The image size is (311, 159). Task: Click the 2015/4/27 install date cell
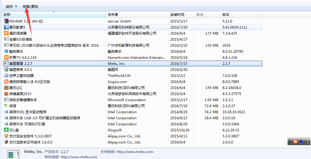pyautogui.click(x=179, y=39)
